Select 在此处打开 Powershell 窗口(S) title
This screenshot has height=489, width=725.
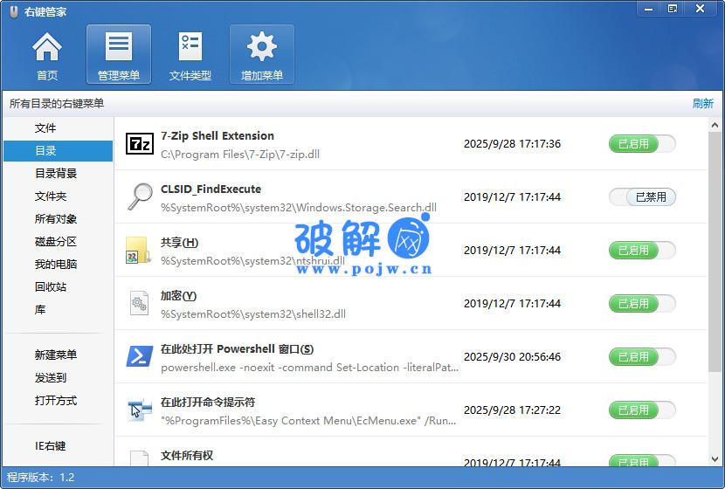coord(237,349)
